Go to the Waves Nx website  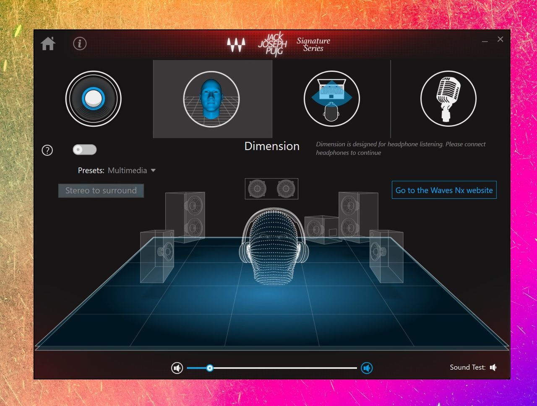coord(444,190)
